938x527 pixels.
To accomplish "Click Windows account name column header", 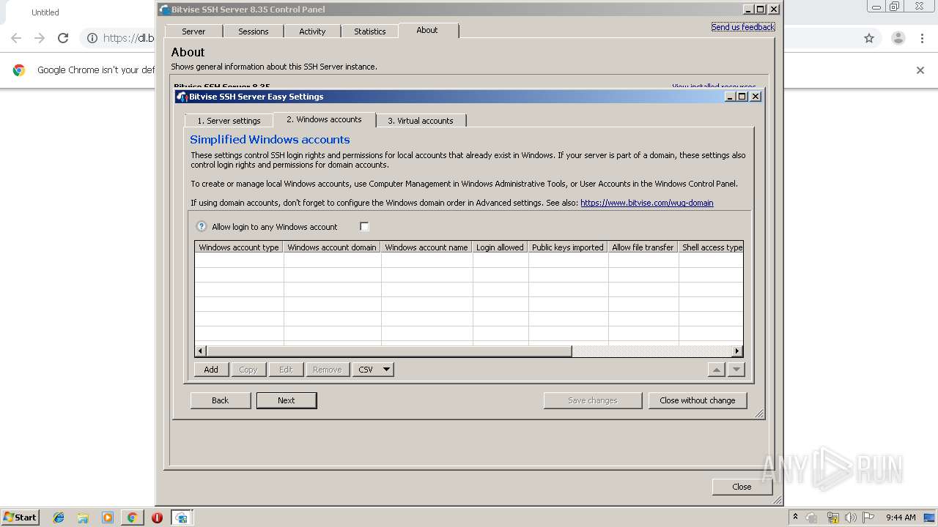I will pyautogui.click(x=426, y=247).
